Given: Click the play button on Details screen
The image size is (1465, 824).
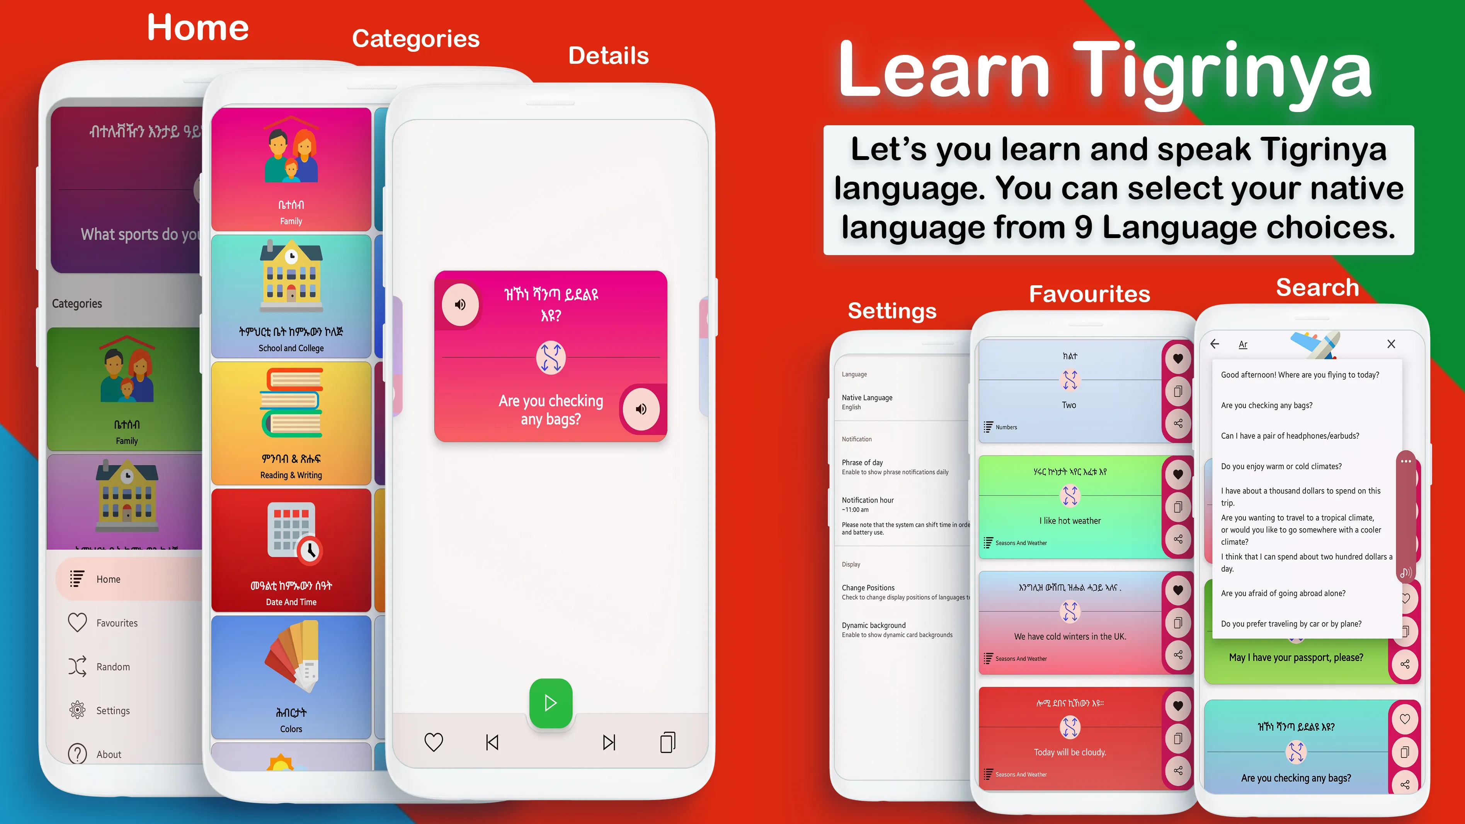Looking at the screenshot, I should [550, 702].
